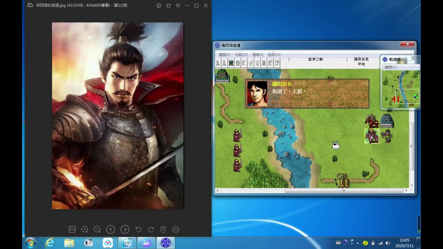Open the camera-like taskbar application
The height and width of the screenshot is (249, 443).
point(88,243)
